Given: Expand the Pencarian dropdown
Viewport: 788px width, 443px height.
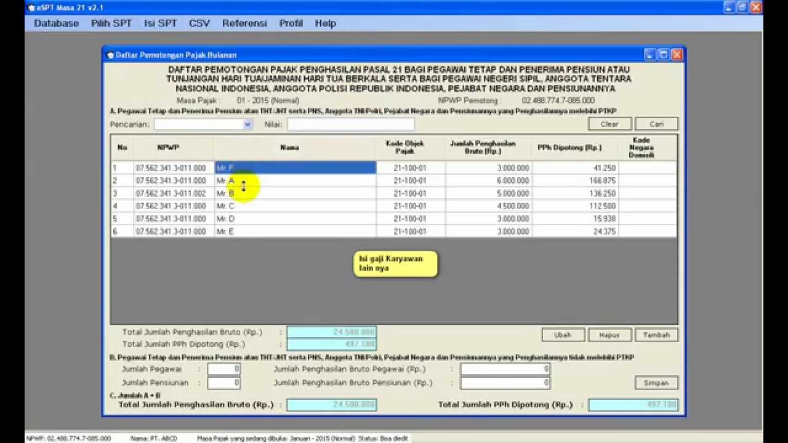Looking at the screenshot, I should [247, 124].
